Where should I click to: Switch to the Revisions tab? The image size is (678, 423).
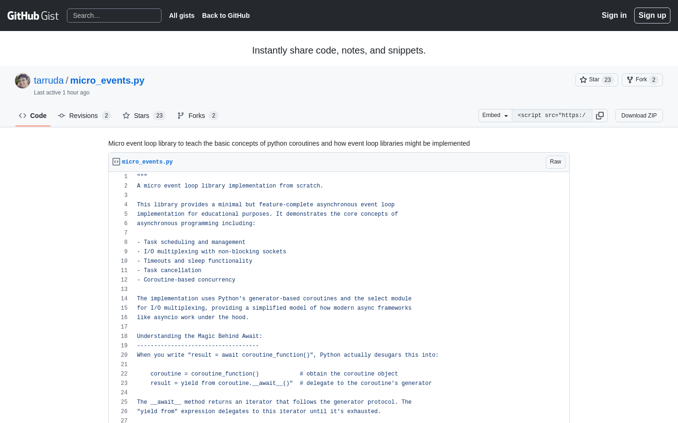pos(84,116)
